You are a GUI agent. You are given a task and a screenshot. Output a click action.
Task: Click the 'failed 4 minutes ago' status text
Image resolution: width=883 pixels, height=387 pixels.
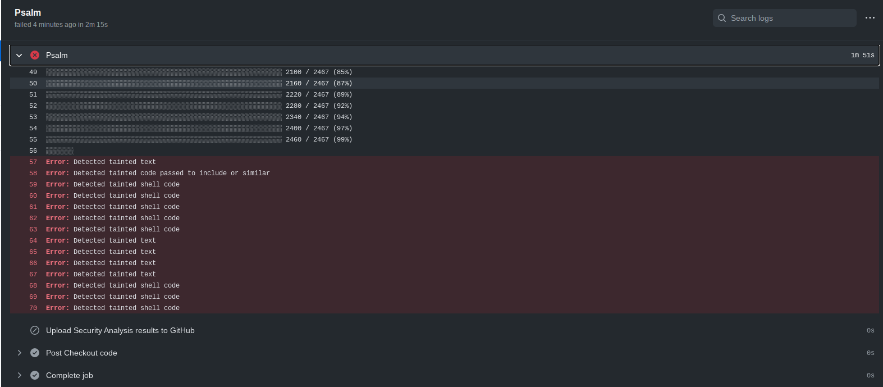(x=62, y=24)
